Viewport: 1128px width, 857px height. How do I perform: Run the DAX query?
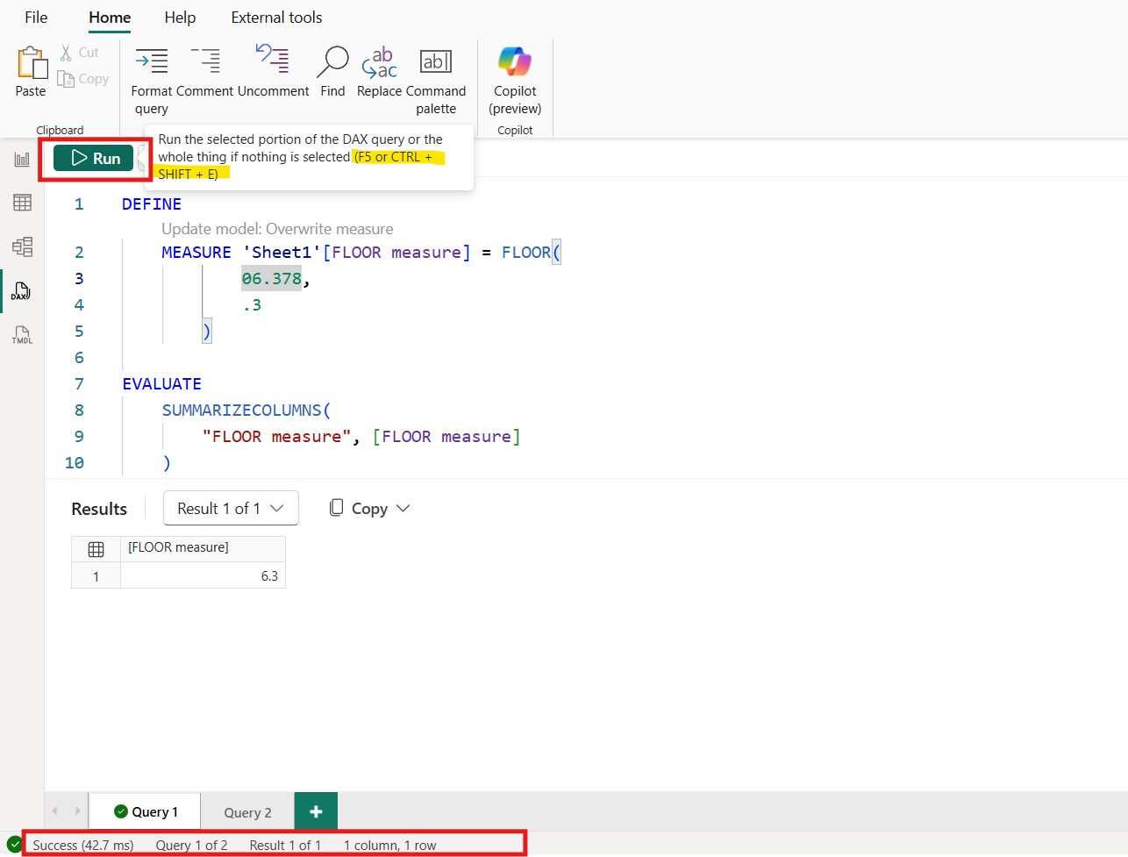pyautogui.click(x=94, y=159)
